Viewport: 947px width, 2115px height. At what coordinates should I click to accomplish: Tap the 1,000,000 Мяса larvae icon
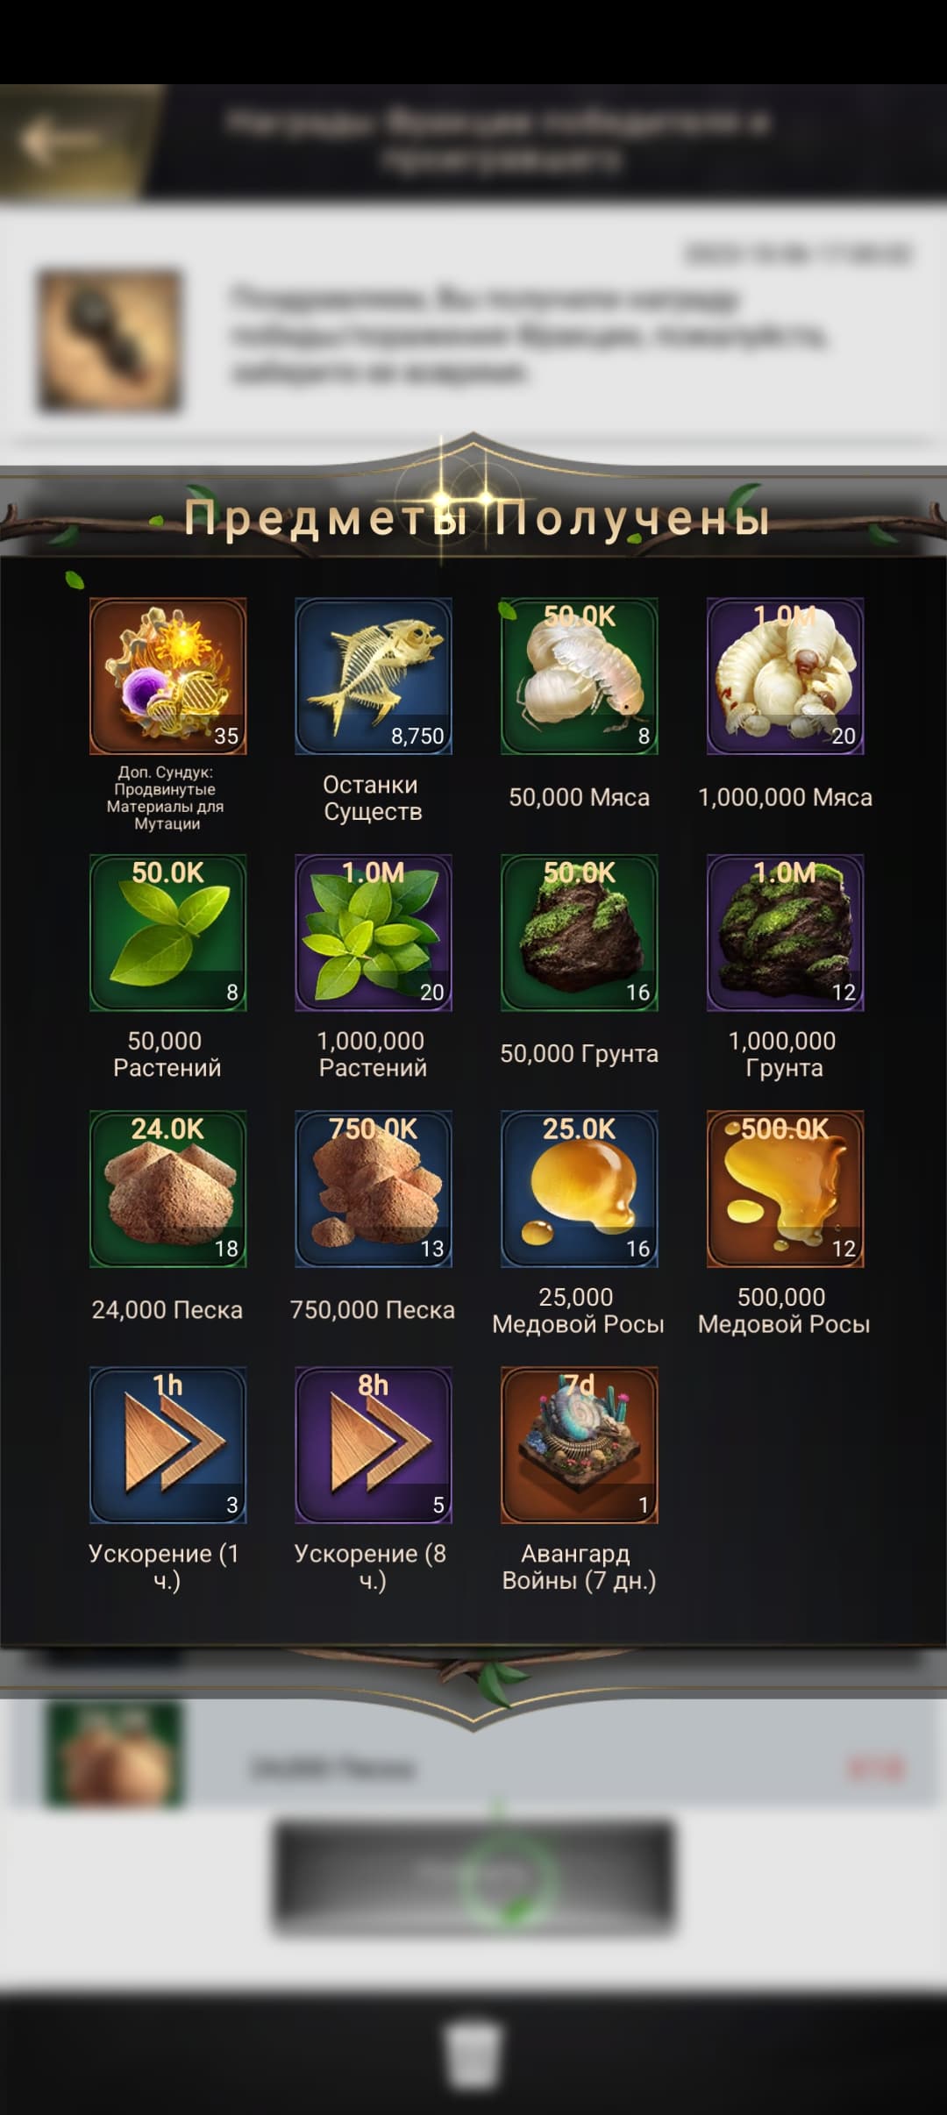786,676
